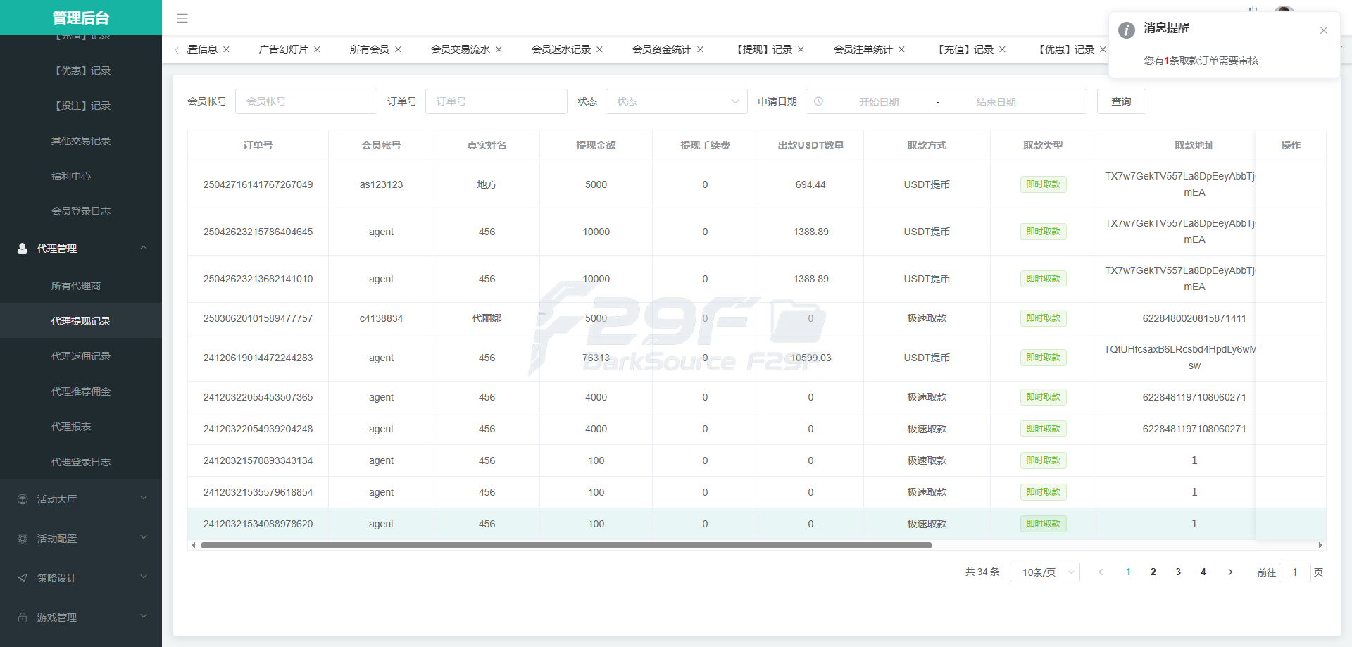Select member account as123123 cell
1352x647 pixels.
coord(381,184)
